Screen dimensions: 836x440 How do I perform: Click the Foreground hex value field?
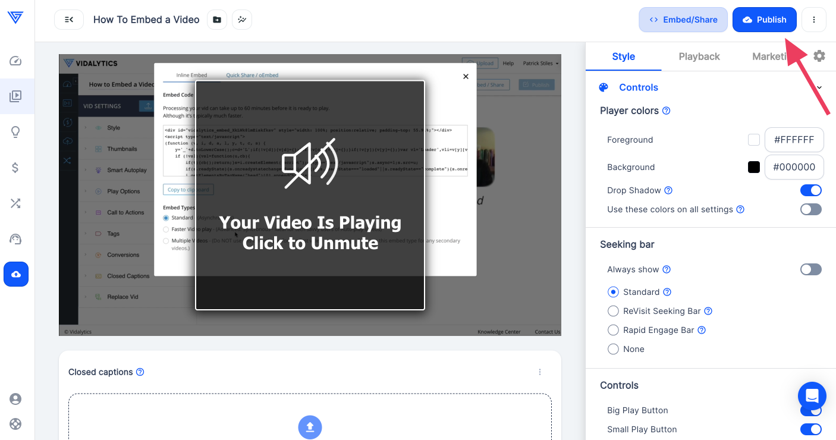click(x=794, y=140)
